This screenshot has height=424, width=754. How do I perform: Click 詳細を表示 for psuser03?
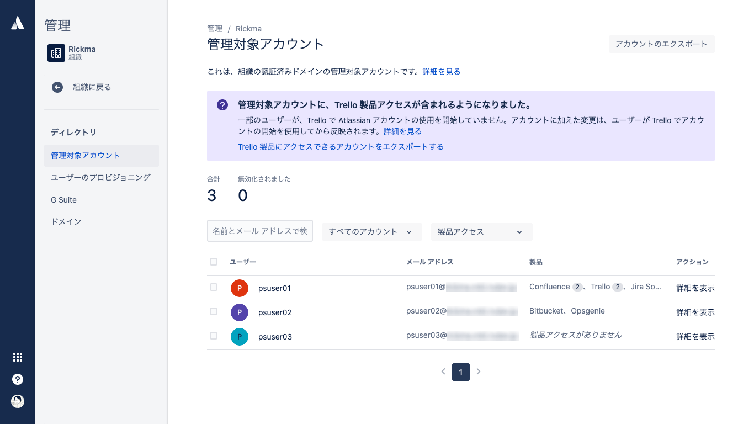click(695, 337)
